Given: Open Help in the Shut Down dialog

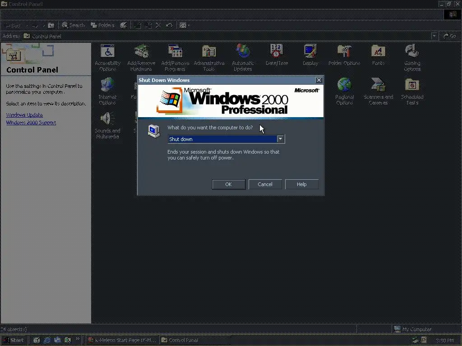Looking at the screenshot, I should (x=301, y=184).
